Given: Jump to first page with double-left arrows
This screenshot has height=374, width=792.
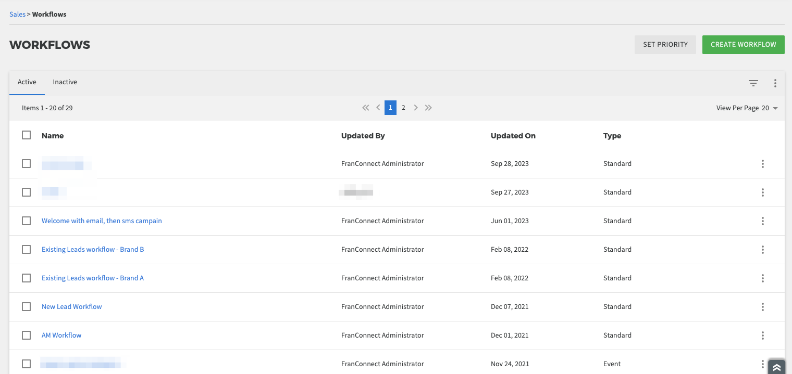Looking at the screenshot, I should 366,108.
